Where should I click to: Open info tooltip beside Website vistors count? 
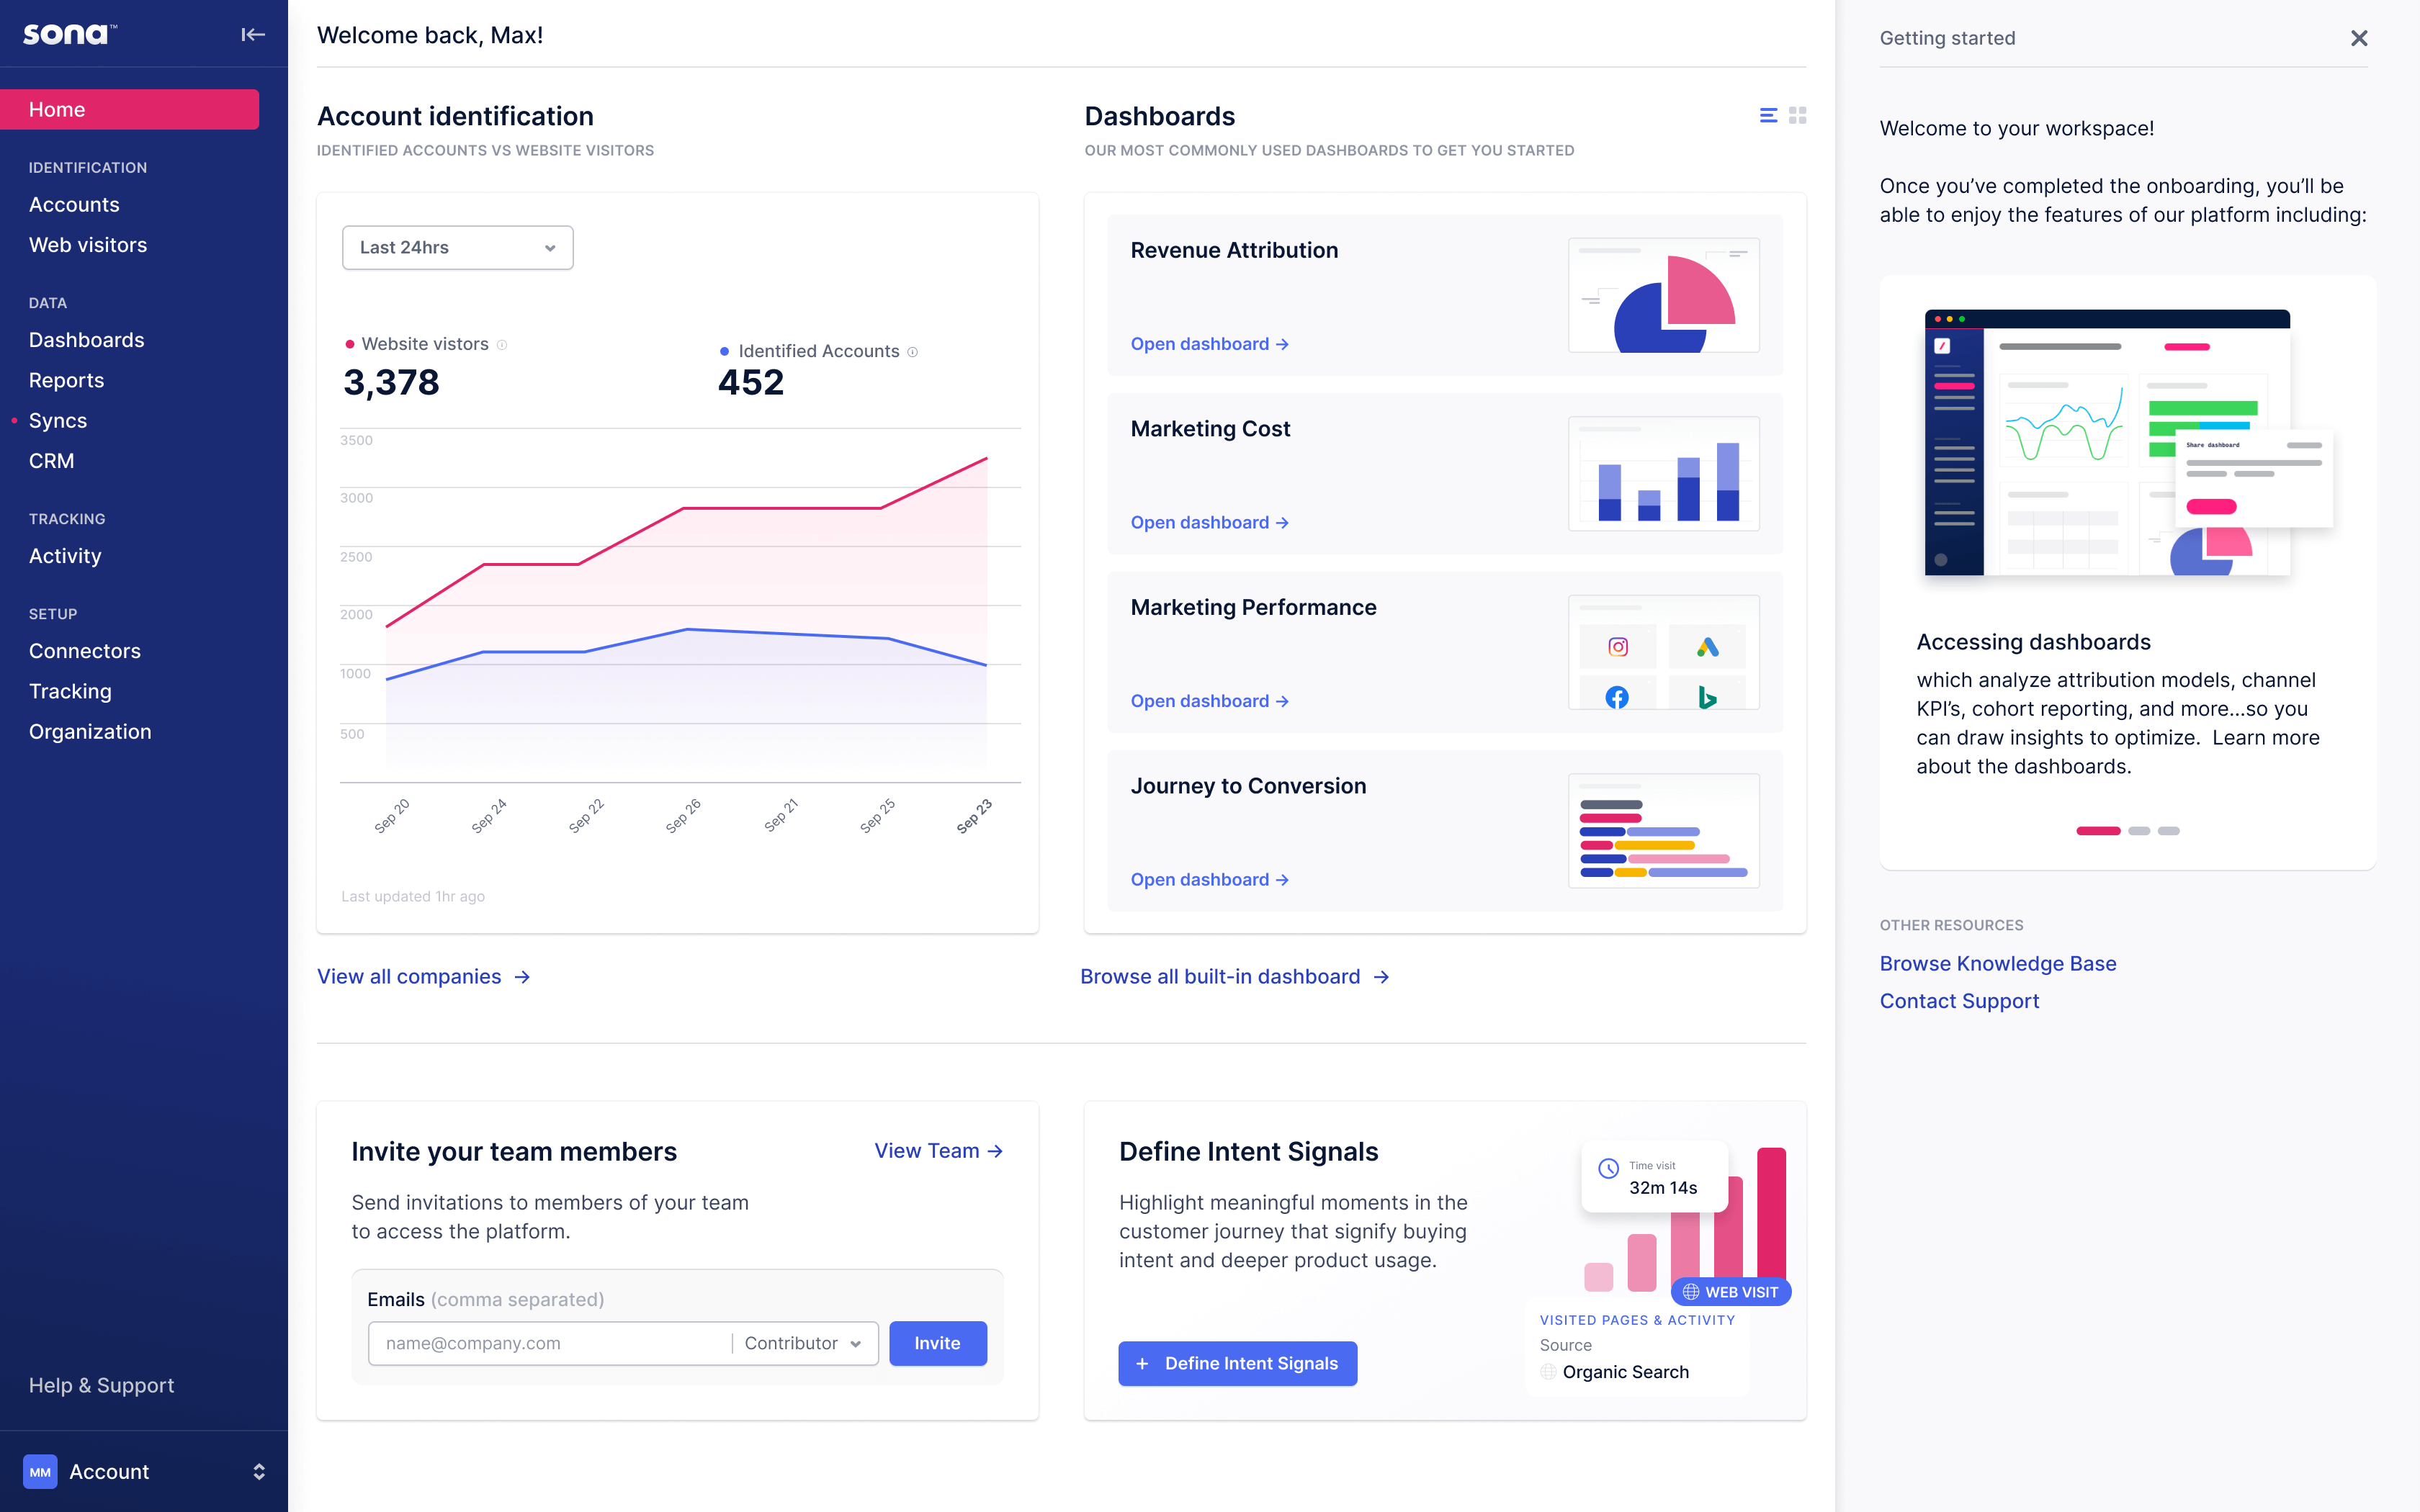pos(504,344)
